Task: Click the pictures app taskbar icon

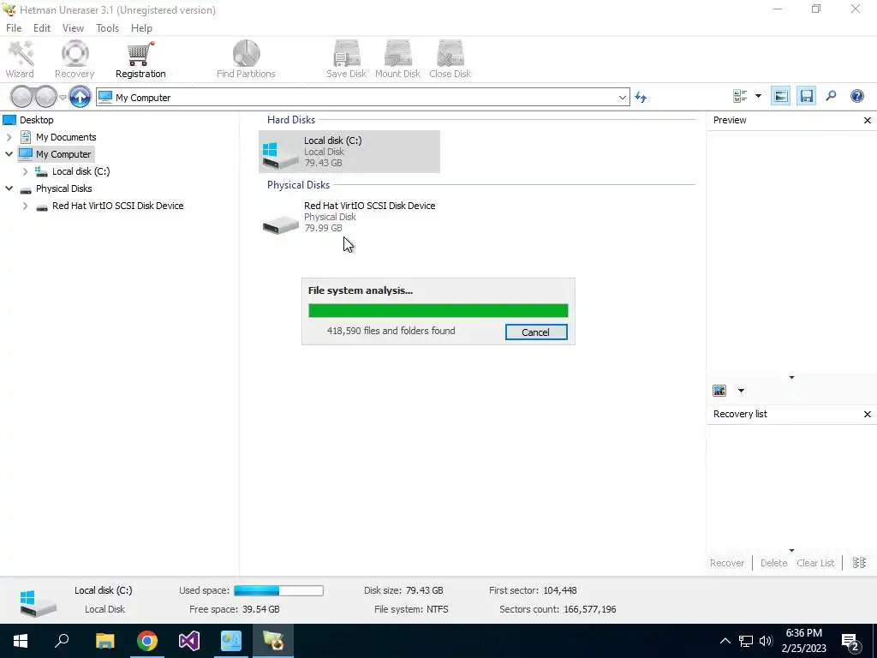Action: pyautogui.click(x=231, y=641)
